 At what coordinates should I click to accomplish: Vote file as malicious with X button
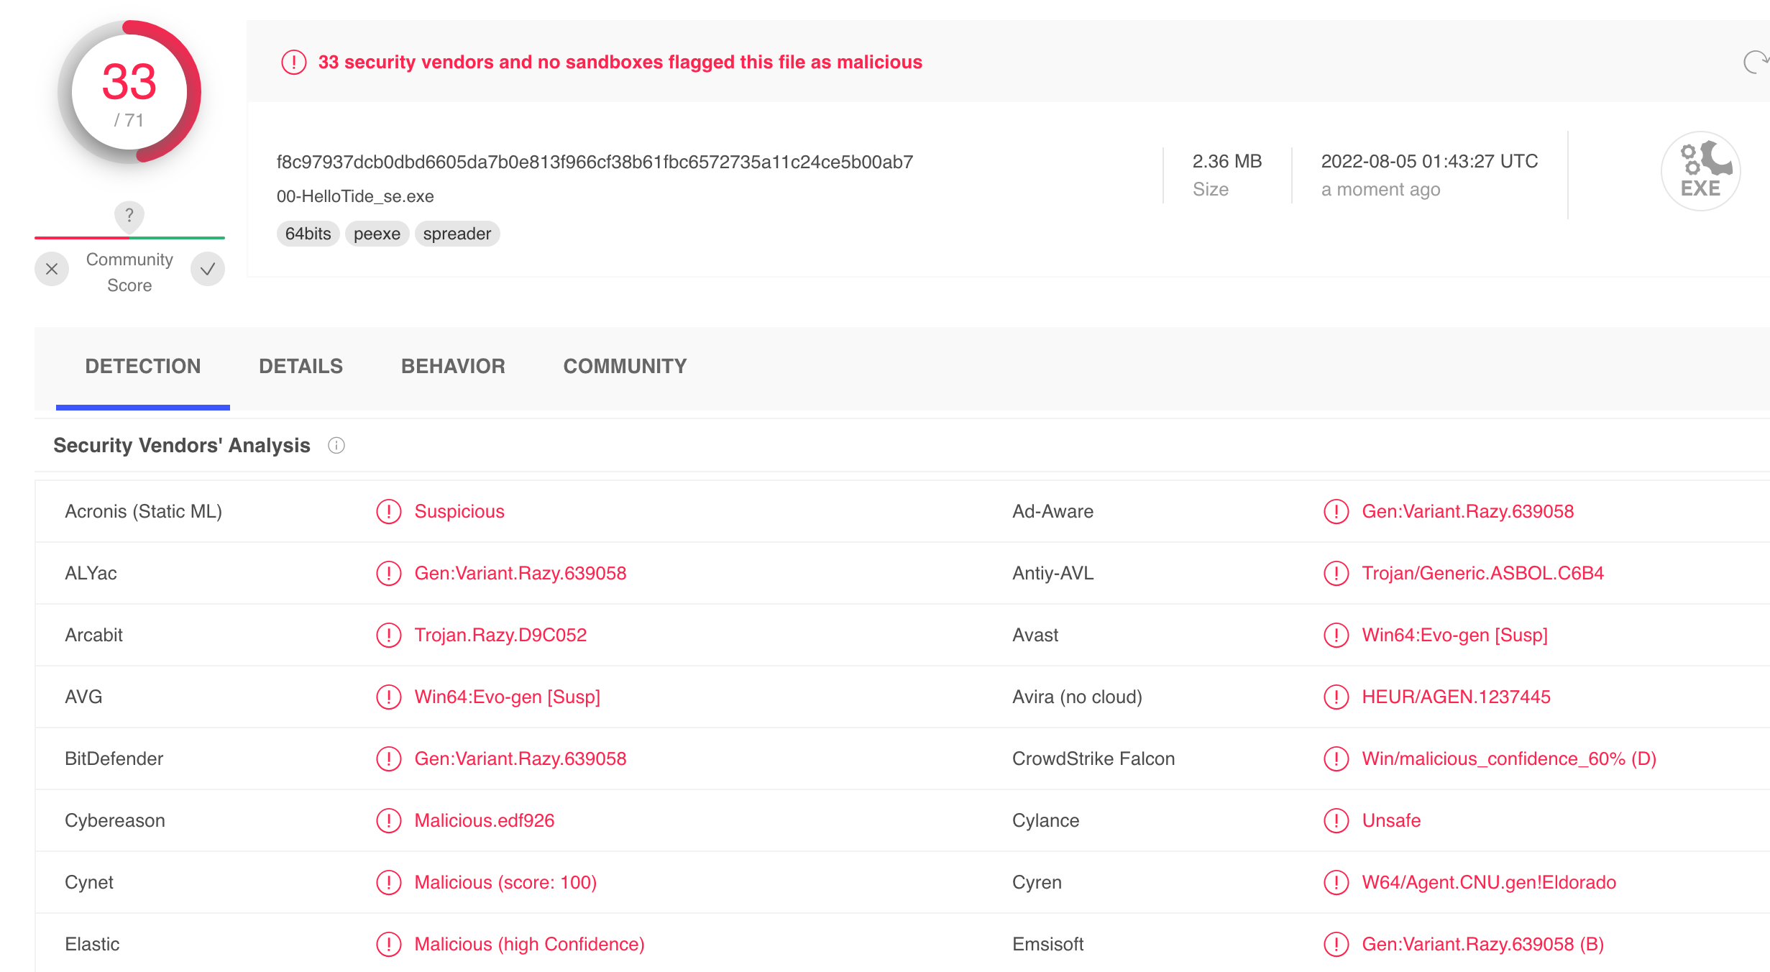(52, 270)
